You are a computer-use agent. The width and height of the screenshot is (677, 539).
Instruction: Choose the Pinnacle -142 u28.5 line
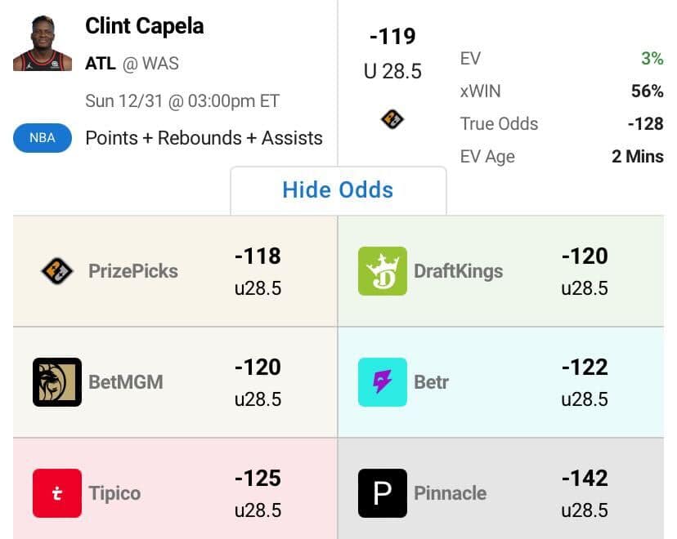pyautogui.click(x=584, y=493)
